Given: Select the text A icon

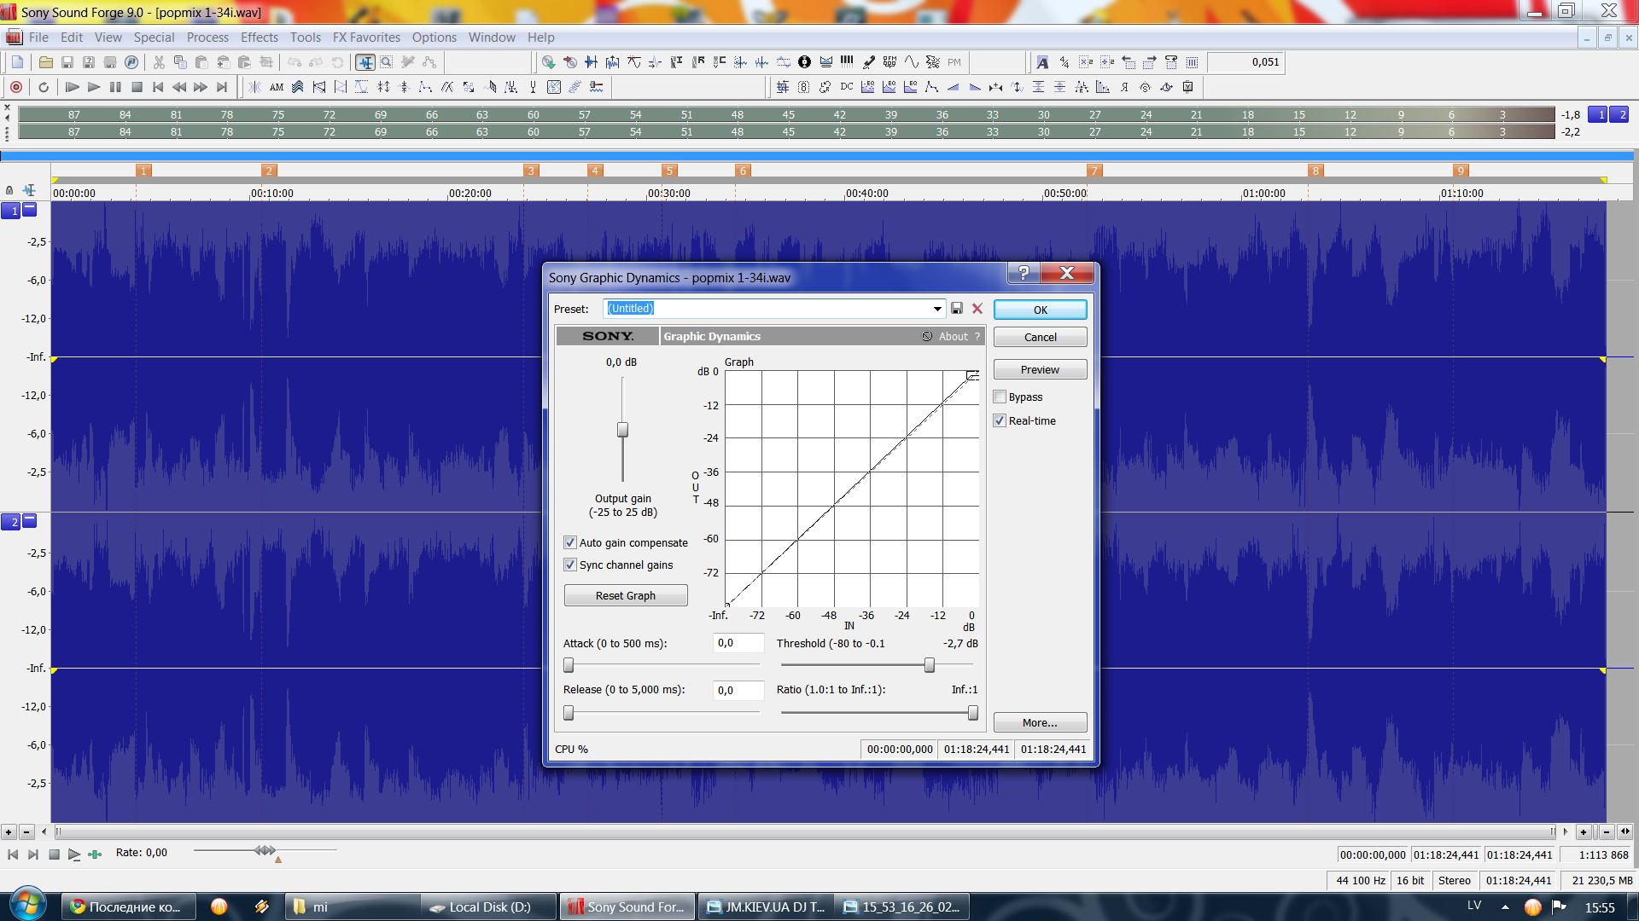Looking at the screenshot, I should point(1042,62).
